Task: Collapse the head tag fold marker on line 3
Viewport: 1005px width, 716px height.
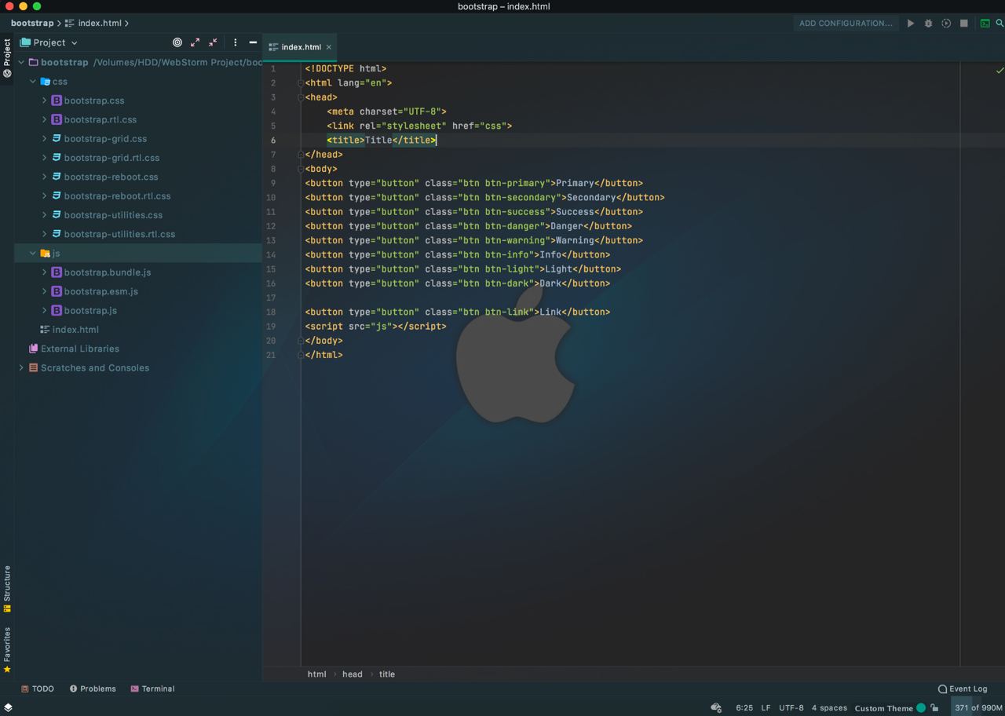Action: 300,97
